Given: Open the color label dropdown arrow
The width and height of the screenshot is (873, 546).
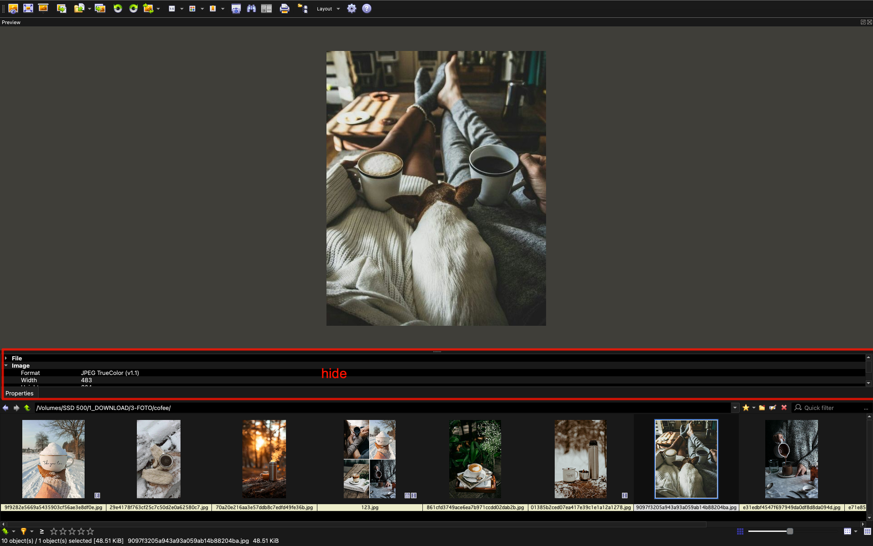Looking at the screenshot, I should [x=202, y=9].
